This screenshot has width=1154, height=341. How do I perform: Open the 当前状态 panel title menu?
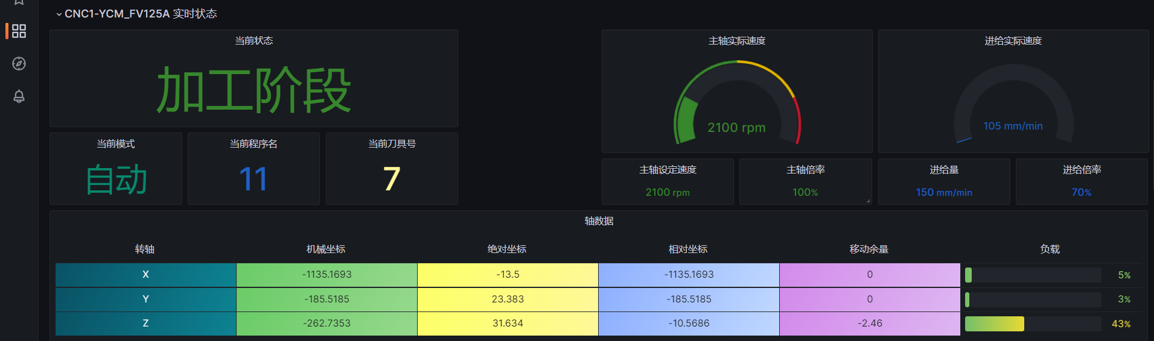pyautogui.click(x=253, y=40)
